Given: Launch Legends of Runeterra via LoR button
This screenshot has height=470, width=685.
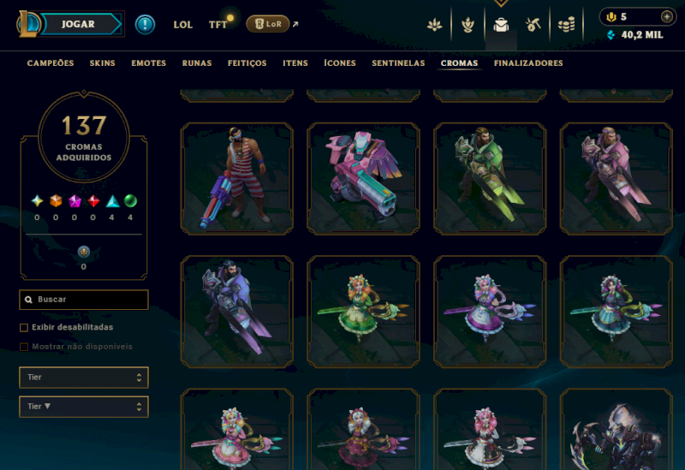Looking at the screenshot, I should [268, 24].
